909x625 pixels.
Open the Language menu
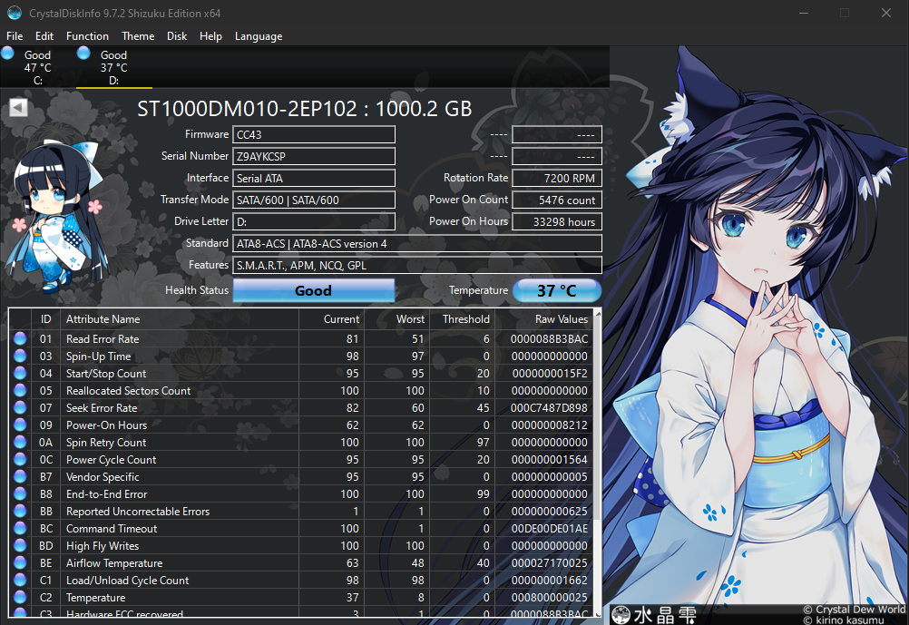point(259,36)
